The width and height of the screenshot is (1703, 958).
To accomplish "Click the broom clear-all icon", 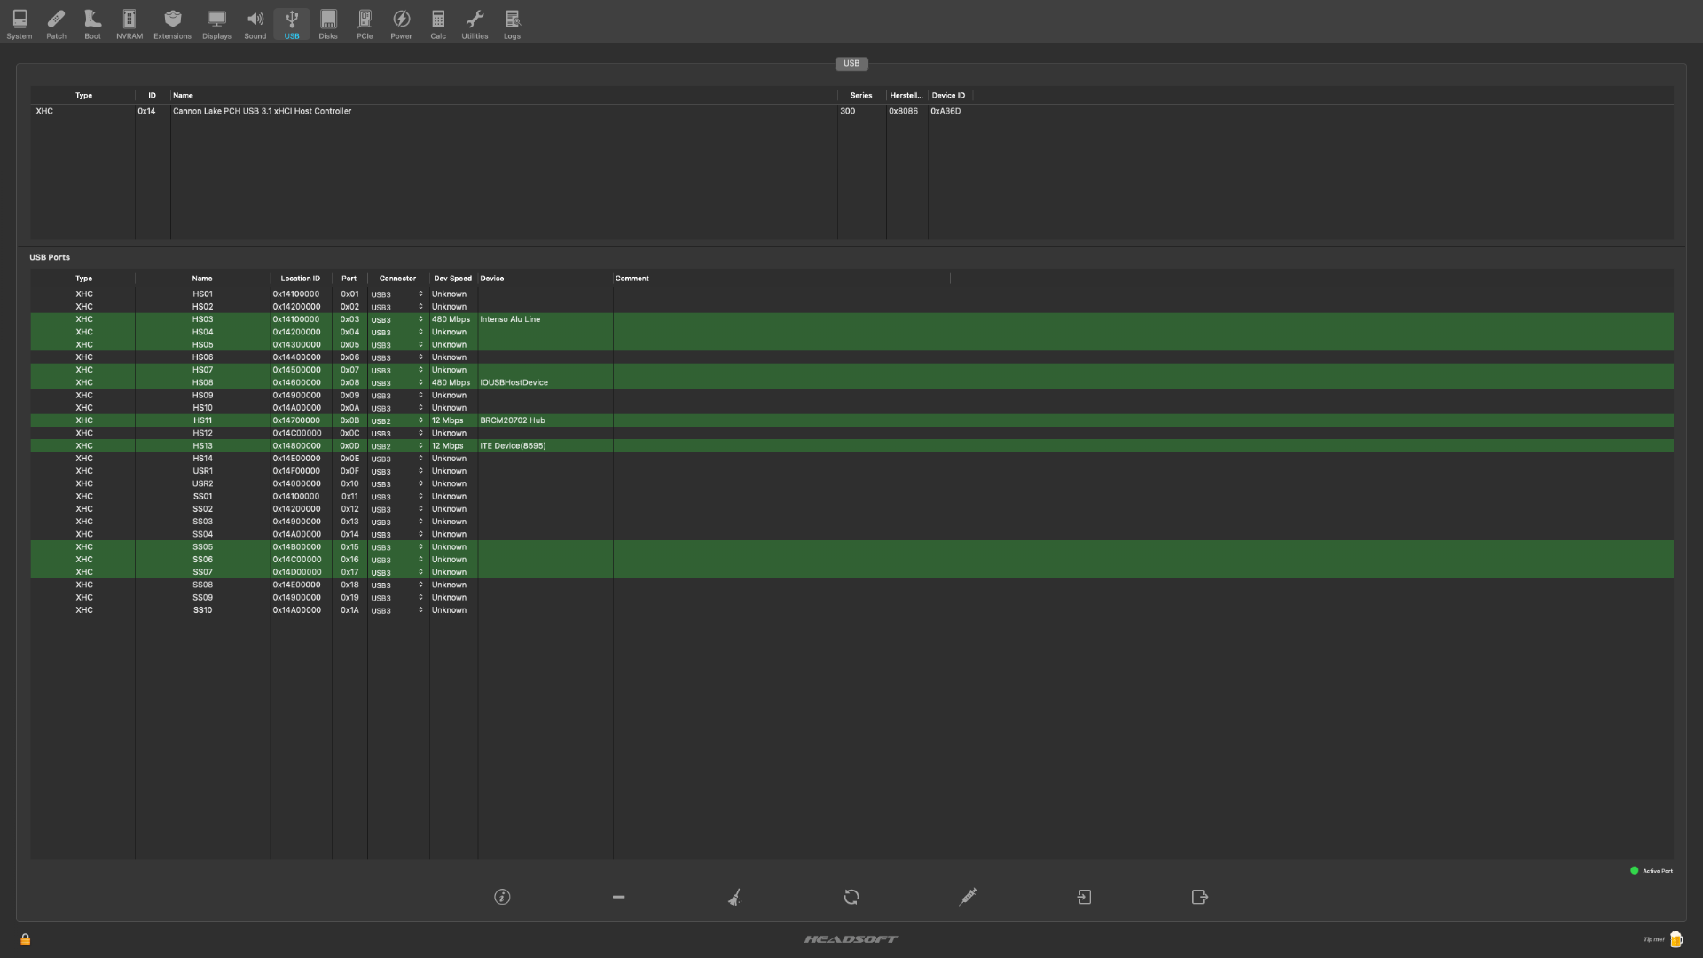I will [x=734, y=897].
